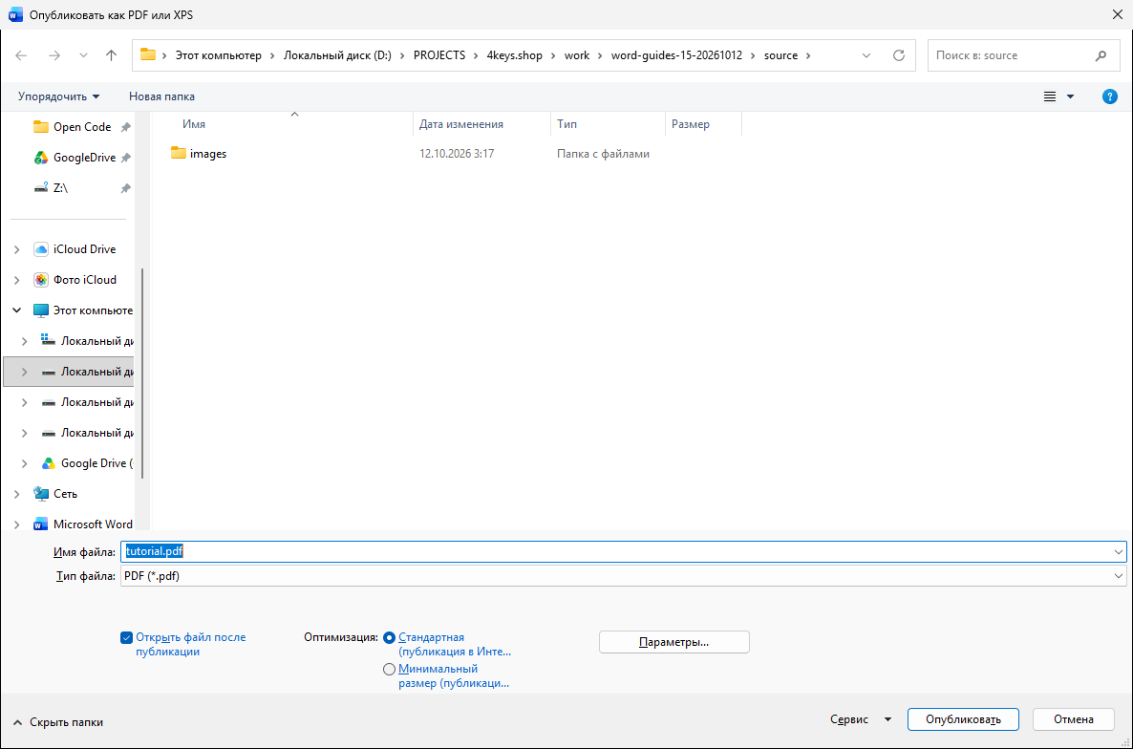1133x749 pixels.
Task: Refresh the source folder listing
Action: coord(899,55)
